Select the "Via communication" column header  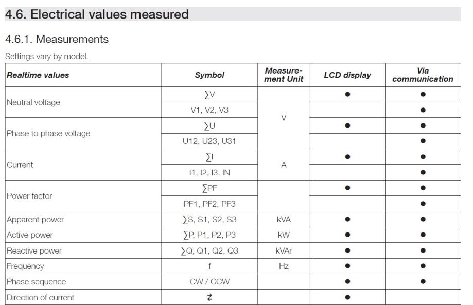tap(423, 75)
